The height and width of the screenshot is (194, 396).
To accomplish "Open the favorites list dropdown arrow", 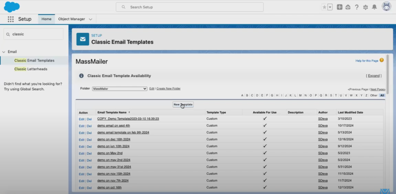I will [330, 7].
